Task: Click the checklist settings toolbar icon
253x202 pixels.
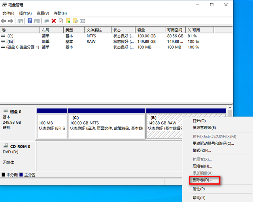Action: [x=83, y=21]
